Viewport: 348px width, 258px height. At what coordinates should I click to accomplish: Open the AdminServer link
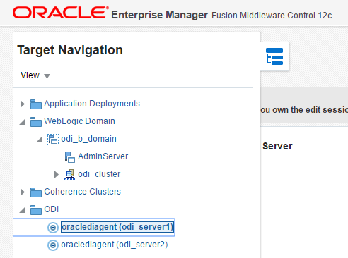click(x=103, y=156)
